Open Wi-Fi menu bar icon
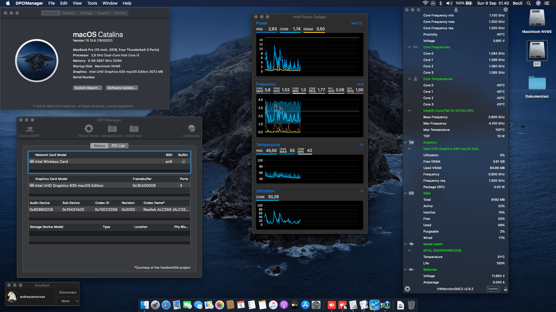Screen dimensions: 556x312 point(425,3)
